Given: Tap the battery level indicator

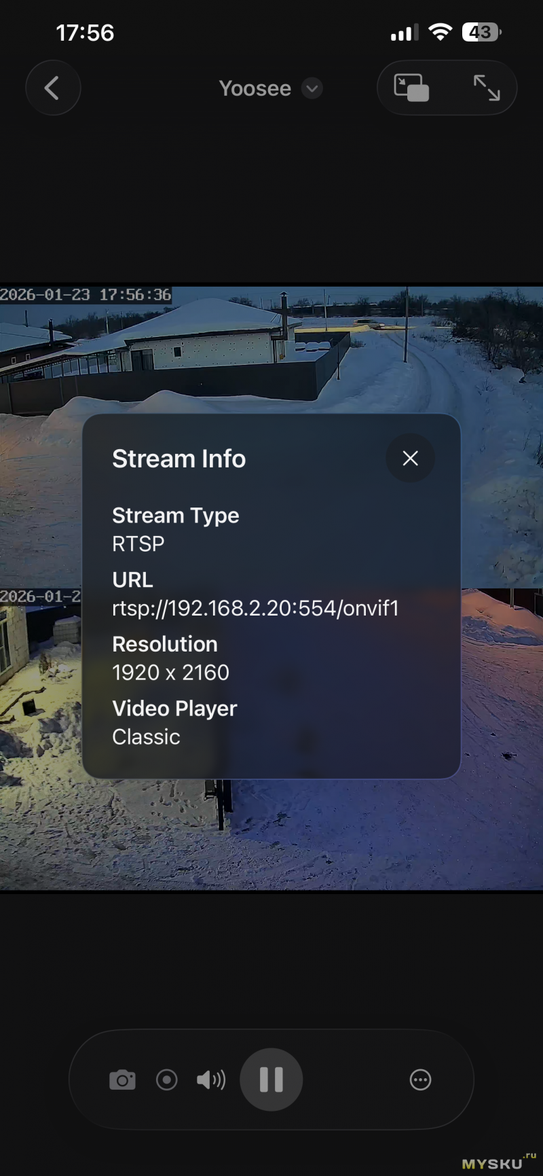Looking at the screenshot, I should (x=481, y=33).
